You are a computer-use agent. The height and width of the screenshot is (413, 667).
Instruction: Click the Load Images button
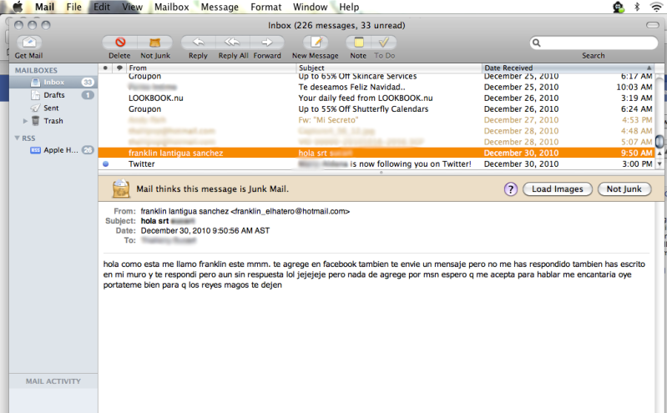click(557, 189)
